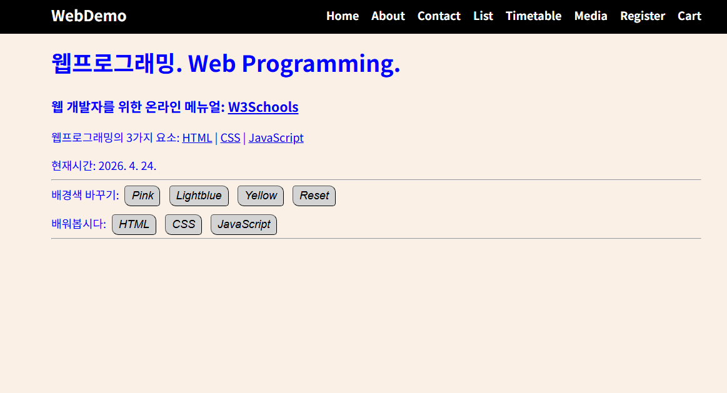Change background color with Pink button

(143, 196)
